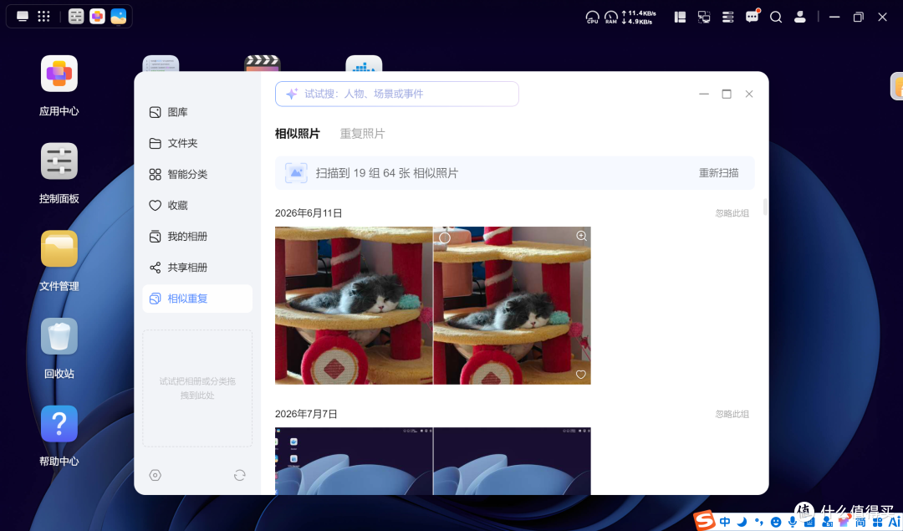Click the AI search field 试试搜
Screen dimensions: 903x531
click(x=397, y=94)
